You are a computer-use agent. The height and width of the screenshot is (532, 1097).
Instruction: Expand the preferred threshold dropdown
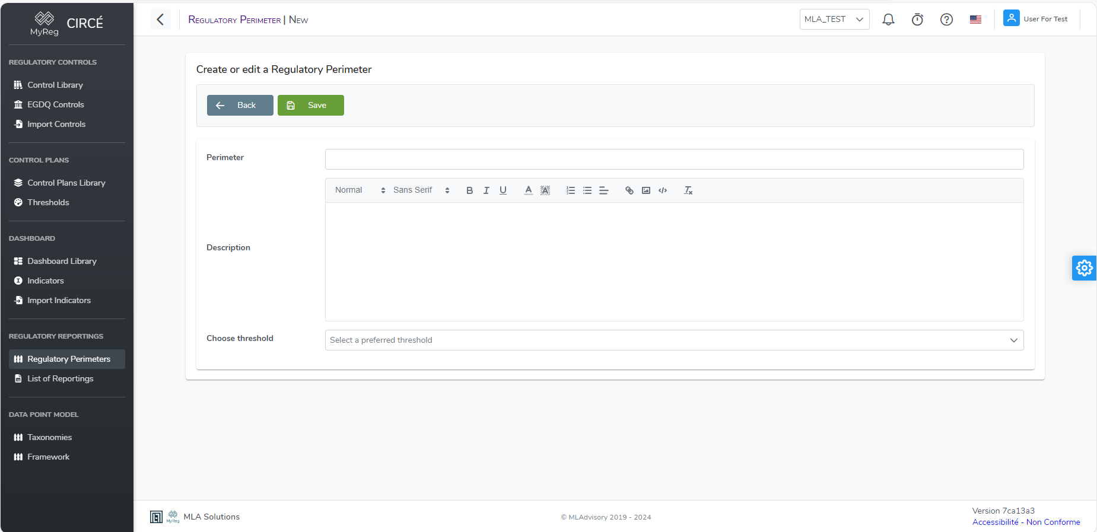point(674,340)
